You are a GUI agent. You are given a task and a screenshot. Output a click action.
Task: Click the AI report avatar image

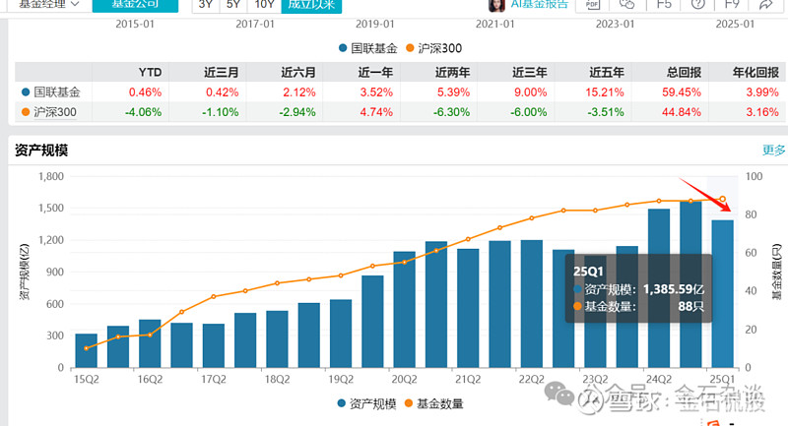pos(496,5)
